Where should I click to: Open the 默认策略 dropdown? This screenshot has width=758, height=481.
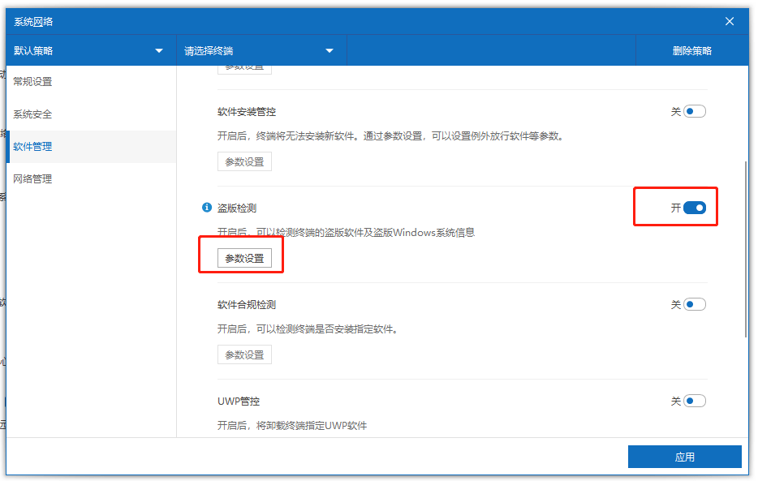[92, 51]
